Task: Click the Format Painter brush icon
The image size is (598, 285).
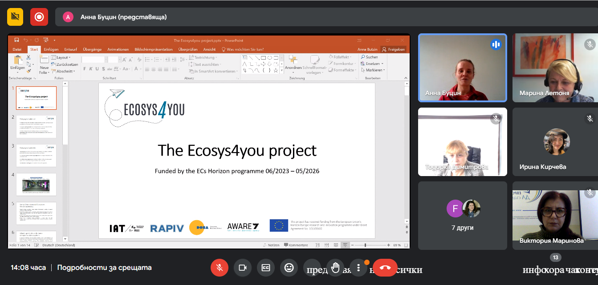Action: [x=28, y=70]
